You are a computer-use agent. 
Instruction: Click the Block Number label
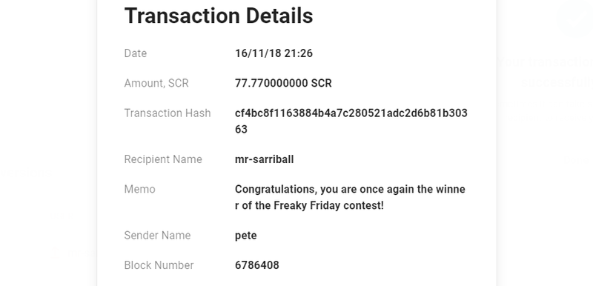[x=159, y=265]
